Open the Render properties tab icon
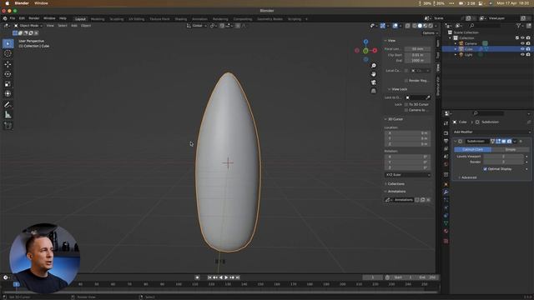534x300 pixels. pos(446,133)
